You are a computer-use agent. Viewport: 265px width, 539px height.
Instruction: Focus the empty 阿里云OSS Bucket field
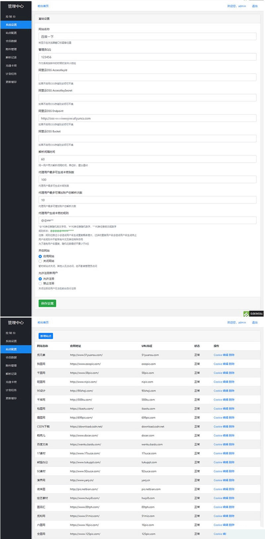point(147,139)
